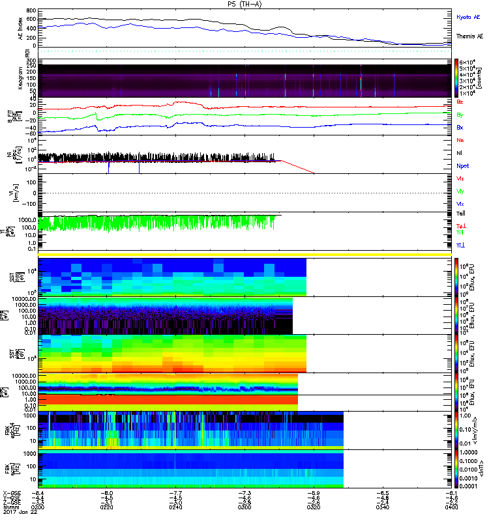The image size is (489, 521).
Task: Click the green dotted ROI line
Action: (244, 51)
